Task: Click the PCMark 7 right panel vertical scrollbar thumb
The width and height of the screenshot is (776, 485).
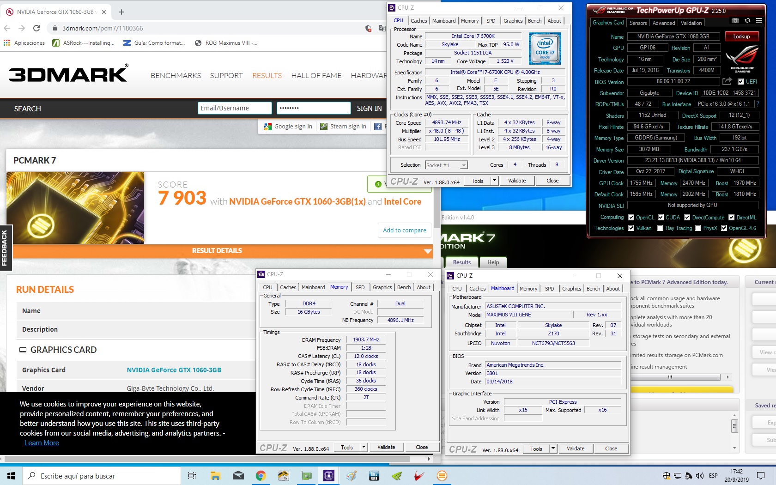Action: coord(734,426)
